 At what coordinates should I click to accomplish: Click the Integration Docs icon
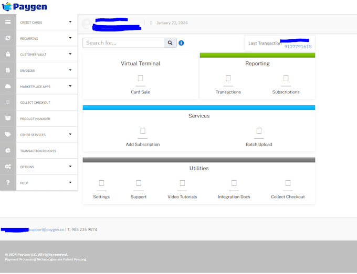coord(234,183)
